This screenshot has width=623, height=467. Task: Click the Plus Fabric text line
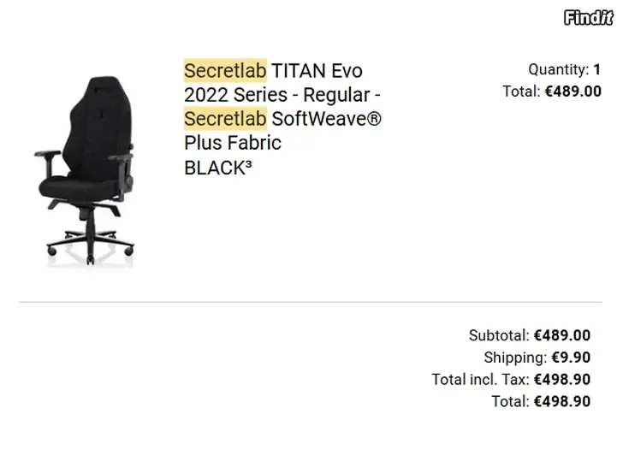tap(233, 143)
